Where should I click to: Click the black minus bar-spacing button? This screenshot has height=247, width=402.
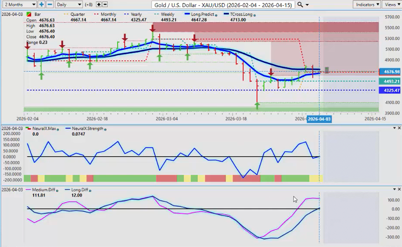click(105, 5)
